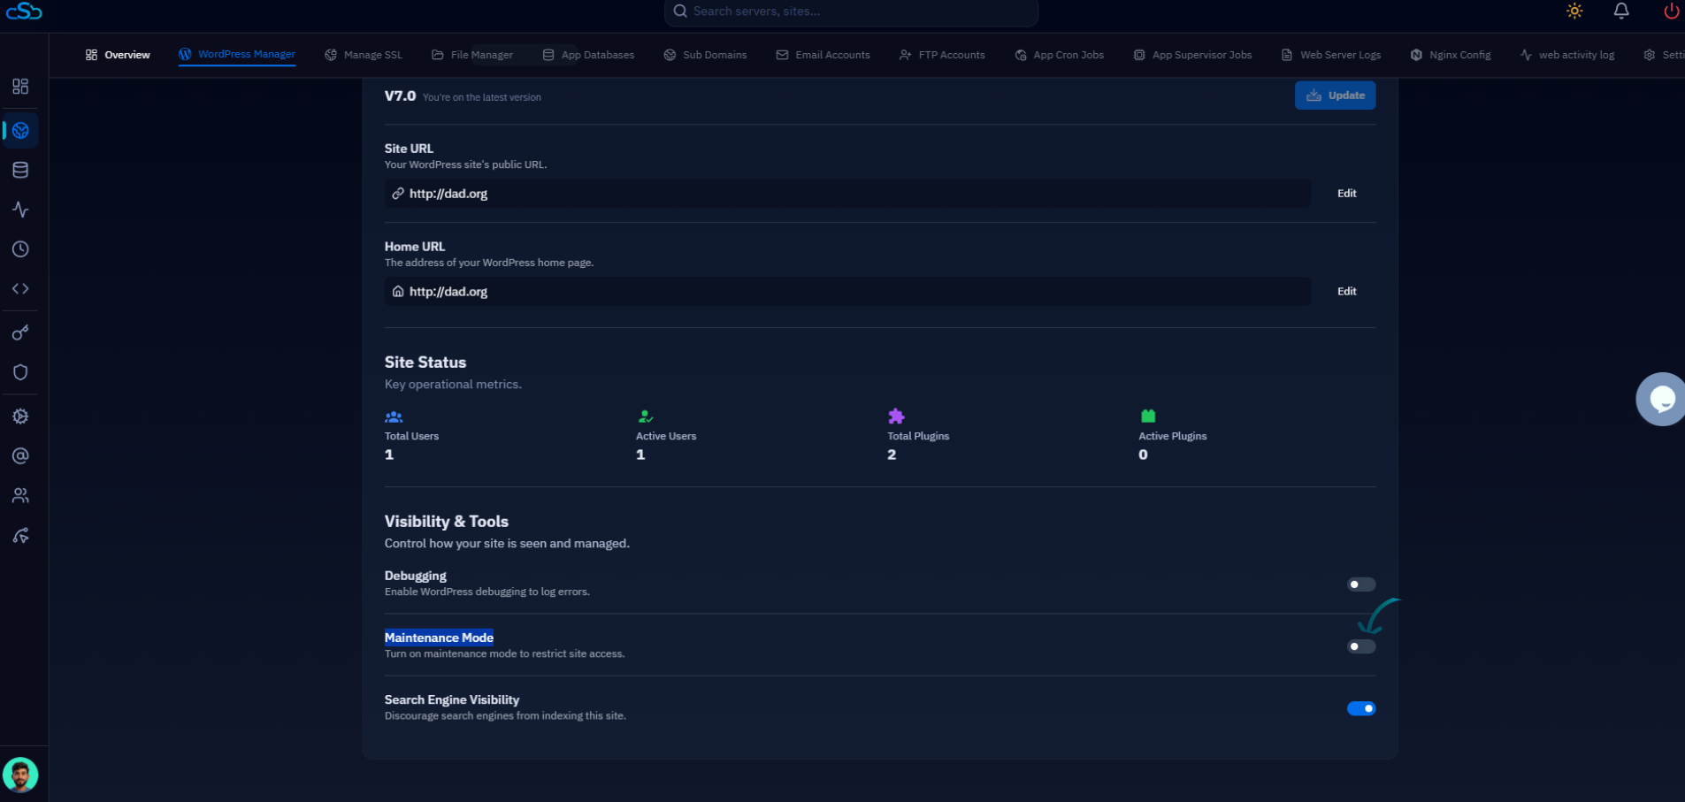1685x802 pixels.
Task: Click the home icon beside Home URL
Action: [x=398, y=291]
